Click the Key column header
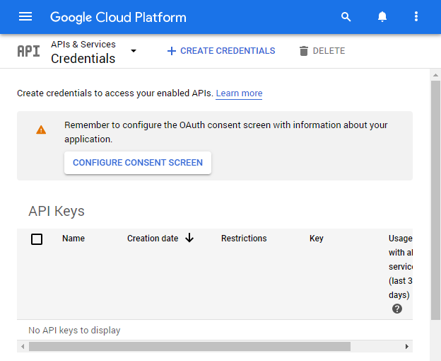The width and height of the screenshot is (441, 361). point(317,239)
